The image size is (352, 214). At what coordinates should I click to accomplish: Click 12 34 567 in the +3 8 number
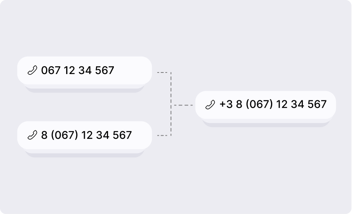tap(301, 104)
